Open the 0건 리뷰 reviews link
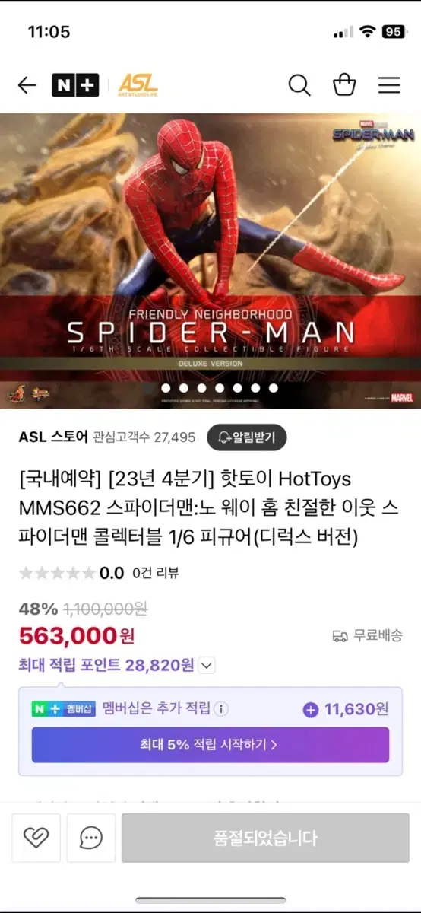421x913 pixels. [156, 573]
